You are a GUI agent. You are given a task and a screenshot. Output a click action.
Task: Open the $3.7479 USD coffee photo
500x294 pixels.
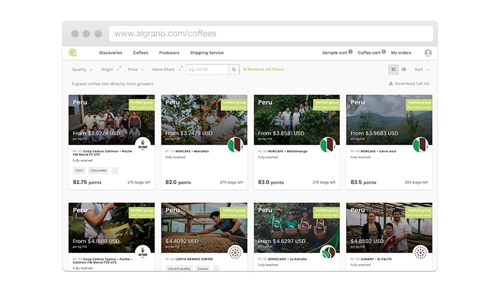pos(204,119)
